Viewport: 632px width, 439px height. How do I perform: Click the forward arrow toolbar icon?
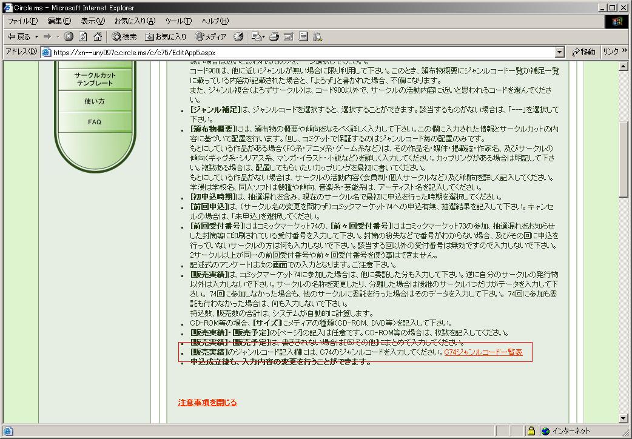(x=47, y=36)
